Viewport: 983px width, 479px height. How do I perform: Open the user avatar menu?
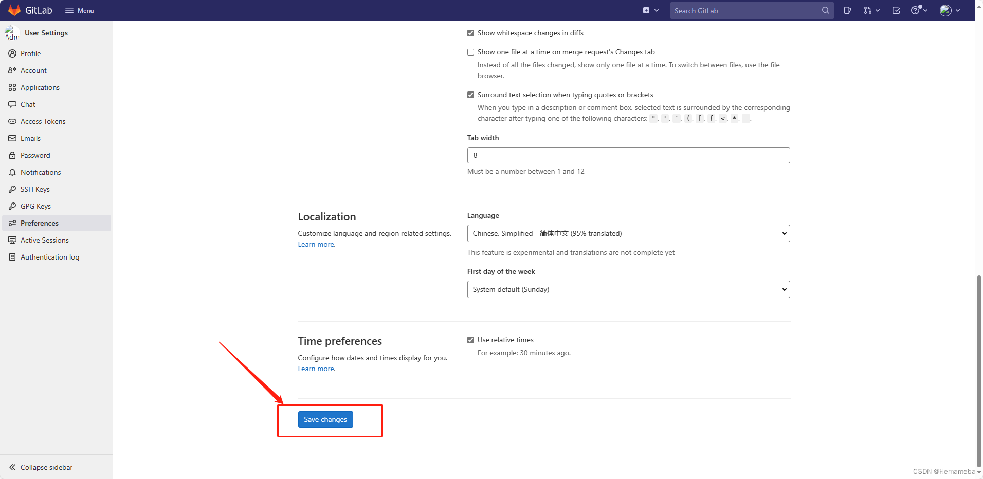click(950, 10)
